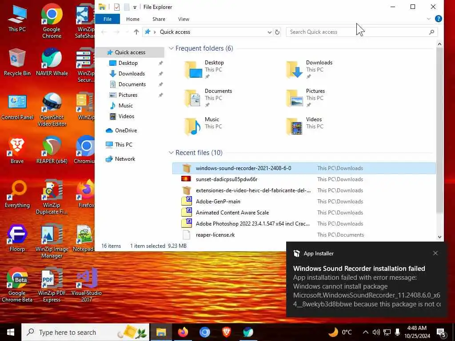The height and width of the screenshot is (341, 455).
Task: Open the clock showing 4:48 AM
Action: 417,332
